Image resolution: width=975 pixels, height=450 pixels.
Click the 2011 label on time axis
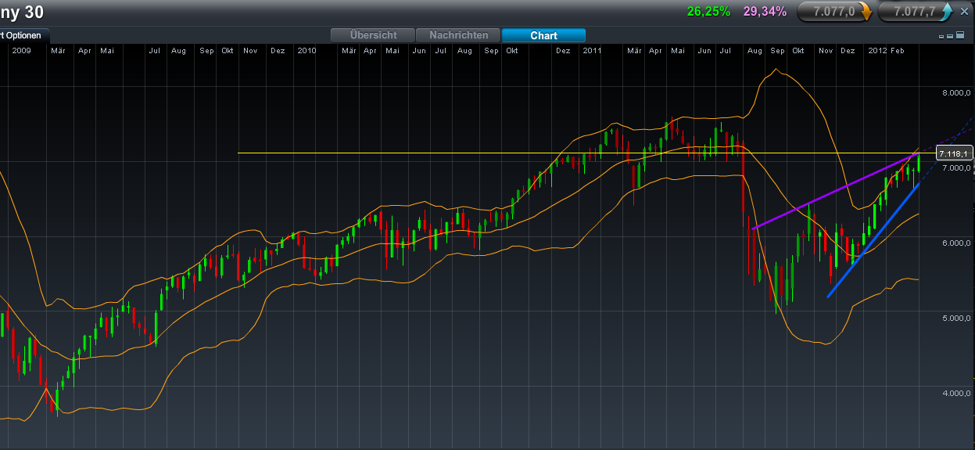coord(592,50)
